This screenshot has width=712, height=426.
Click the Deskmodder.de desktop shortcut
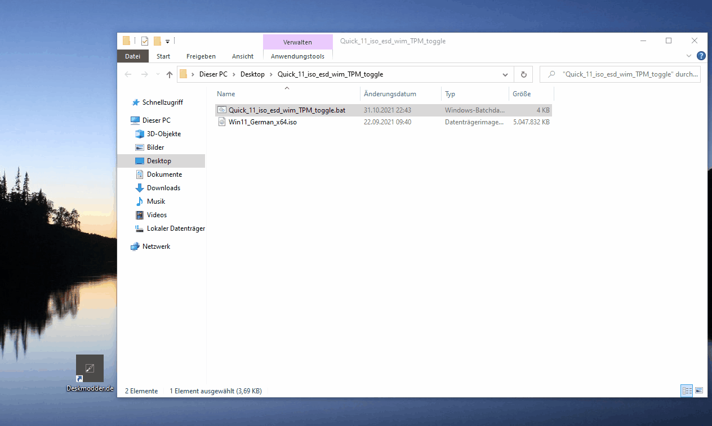click(90, 373)
